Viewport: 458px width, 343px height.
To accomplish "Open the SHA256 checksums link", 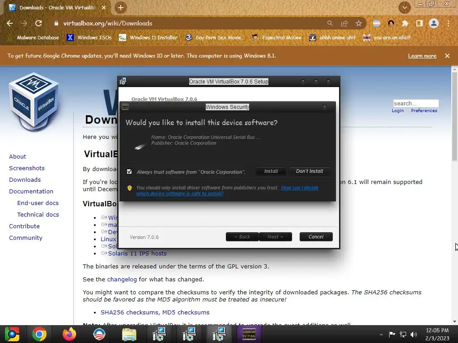I will point(130,312).
